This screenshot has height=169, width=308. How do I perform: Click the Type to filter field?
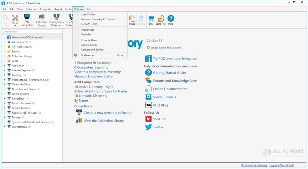32,32
